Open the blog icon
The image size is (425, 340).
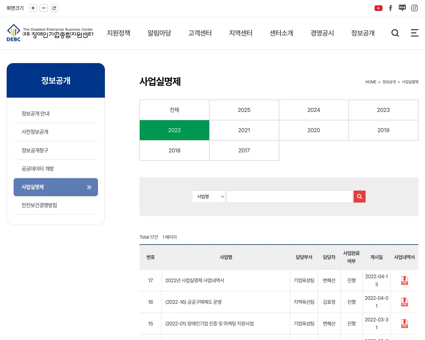pos(402,8)
